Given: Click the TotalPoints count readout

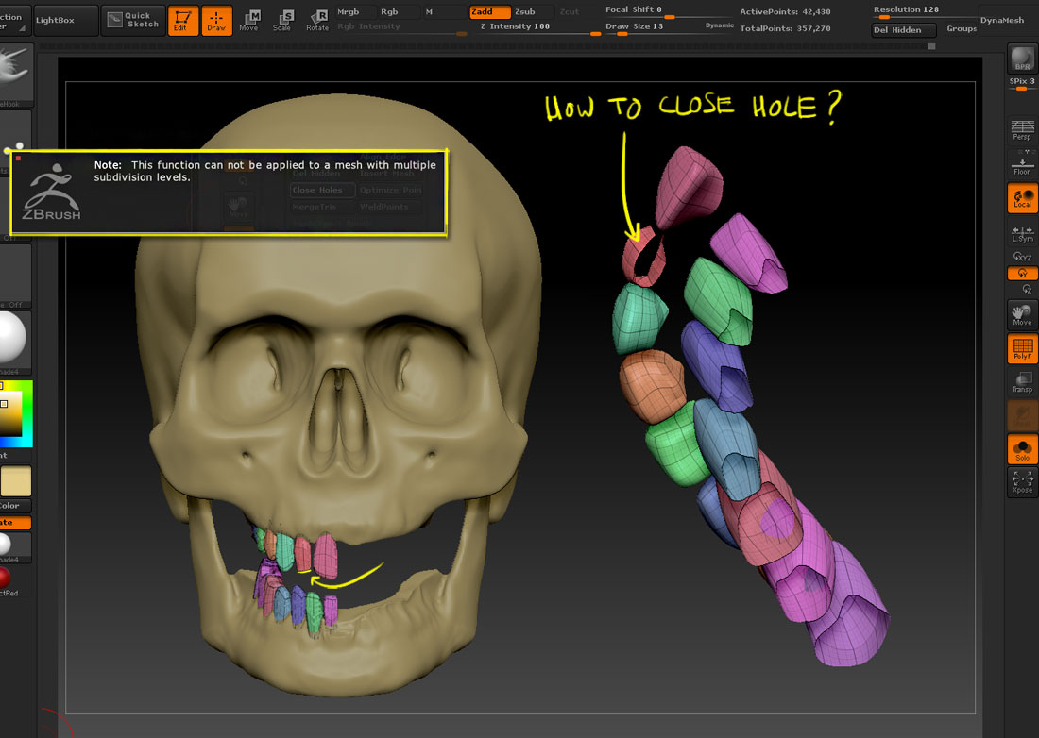Looking at the screenshot, I should [785, 28].
